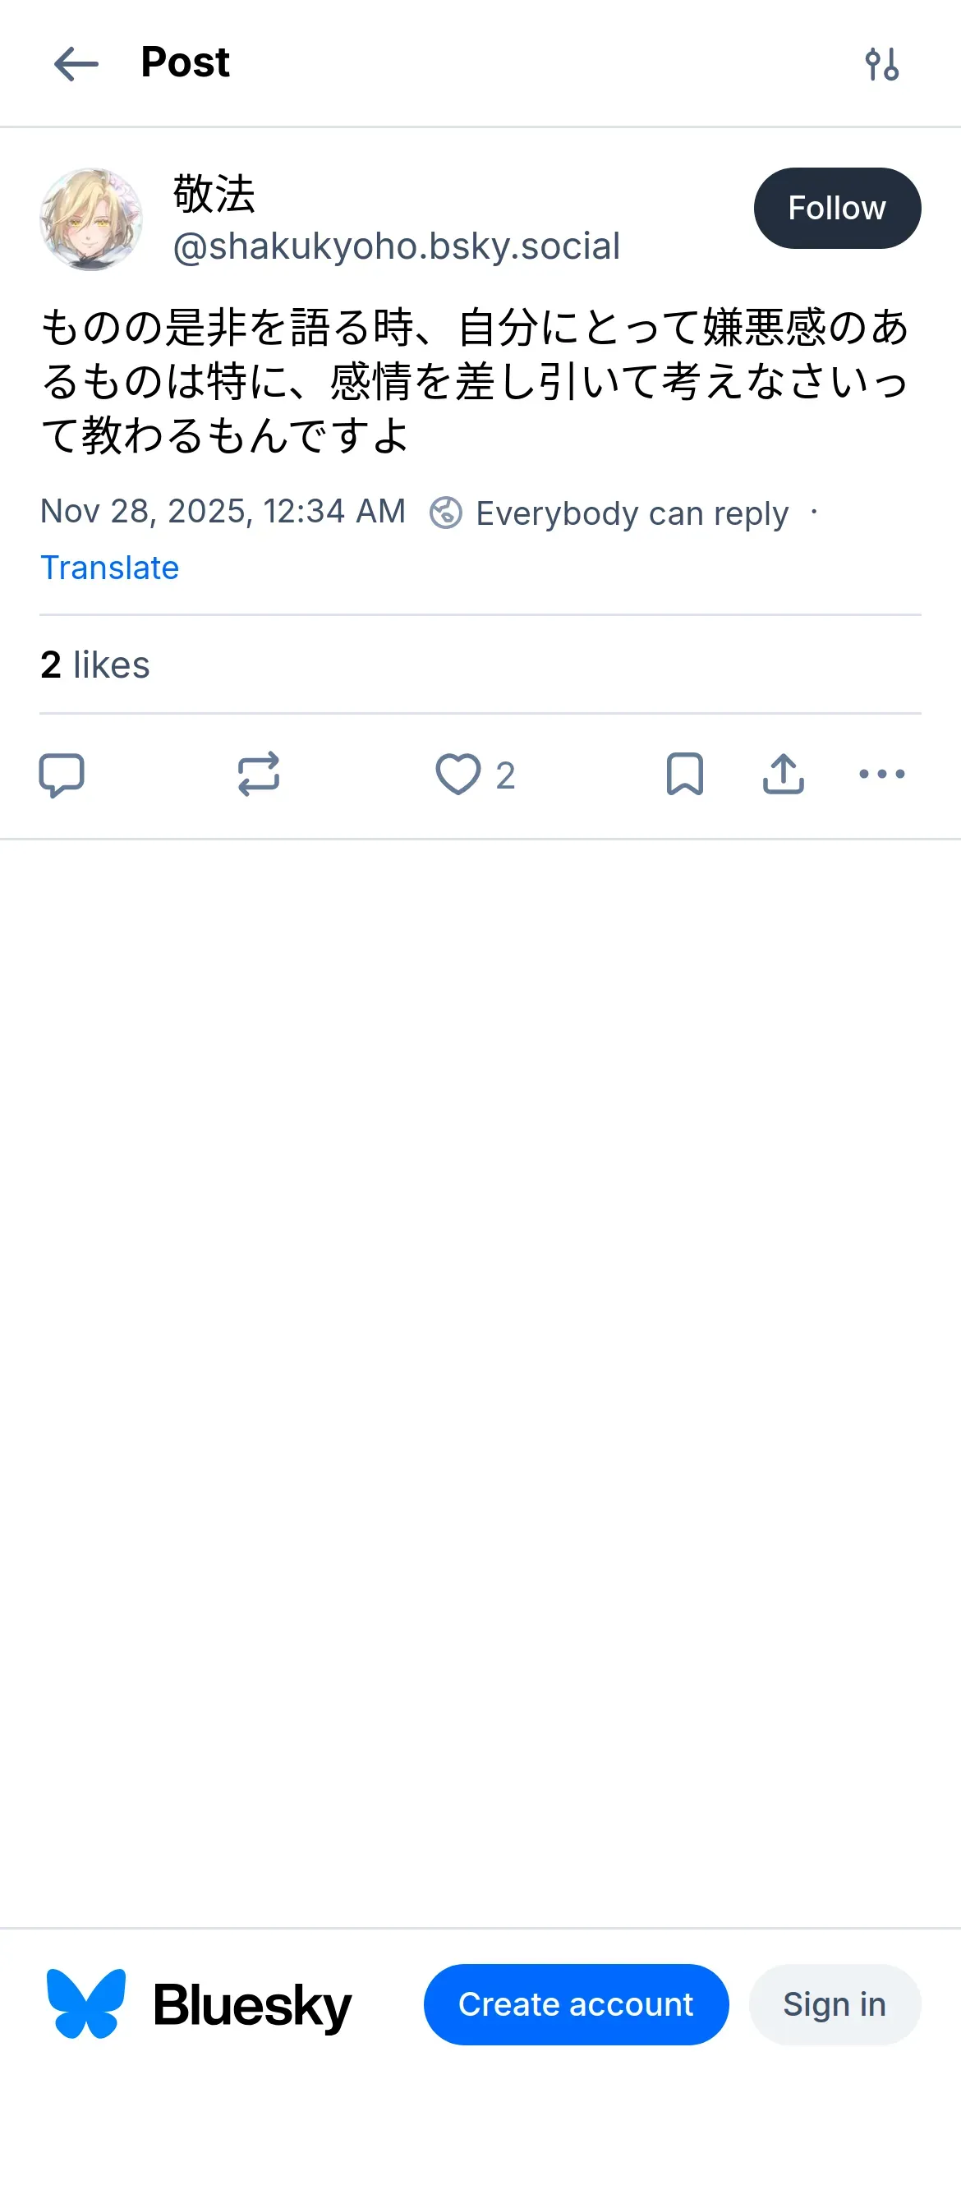The height and width of the screenshot is (2208, 961).
Task: Share the post via share icon
Action: click(783, 775)
